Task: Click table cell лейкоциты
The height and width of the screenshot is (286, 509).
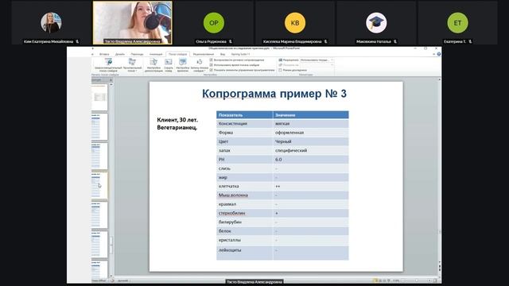Action: point(244,253)
